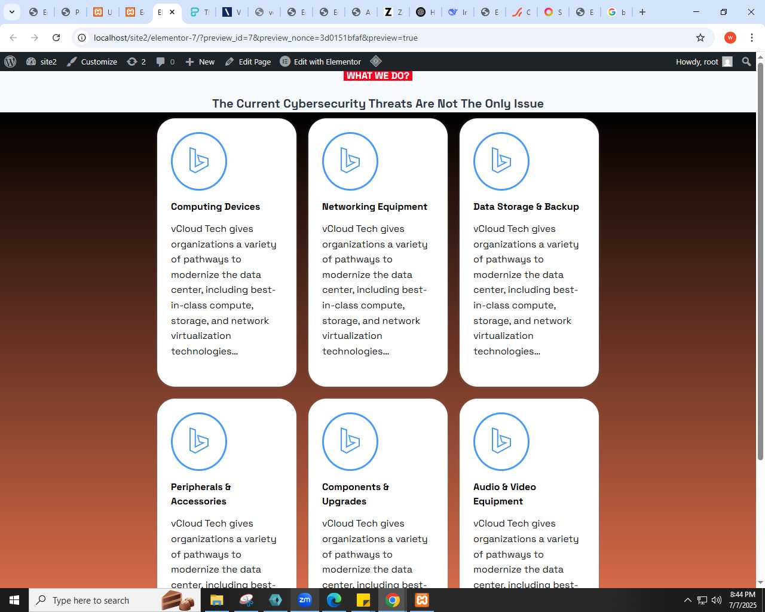Click the Current Cybersecurity Threats heading
This screenshot has width=765, height=612.
[x=378, y=103]
